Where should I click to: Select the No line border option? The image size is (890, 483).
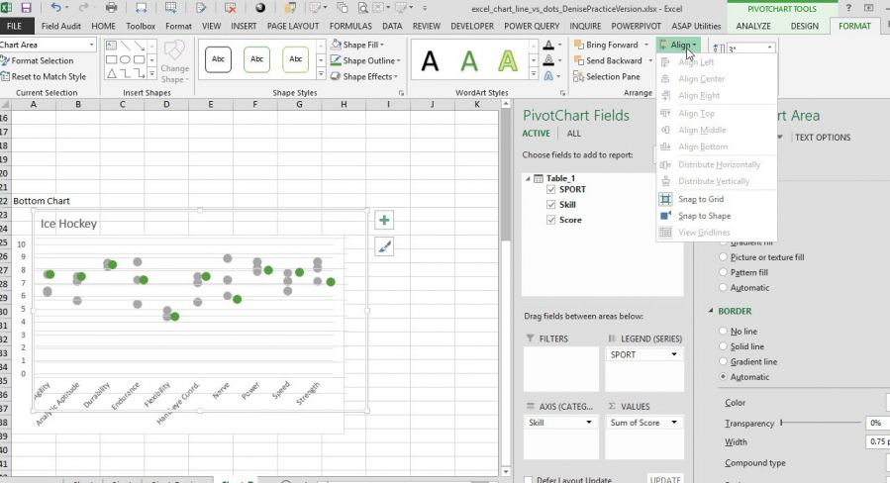click(723, 331)
